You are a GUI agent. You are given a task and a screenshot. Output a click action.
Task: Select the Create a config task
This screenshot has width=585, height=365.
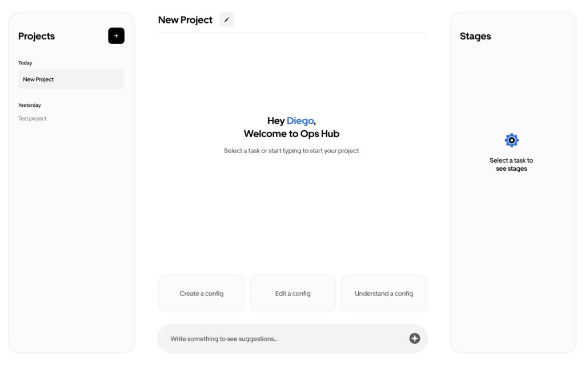pos(201,294)
